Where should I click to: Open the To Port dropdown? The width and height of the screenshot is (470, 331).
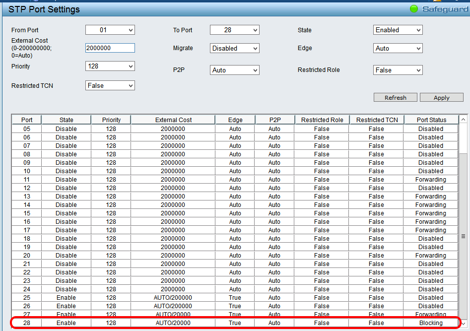pyautogui.click(x=234, y=30)
